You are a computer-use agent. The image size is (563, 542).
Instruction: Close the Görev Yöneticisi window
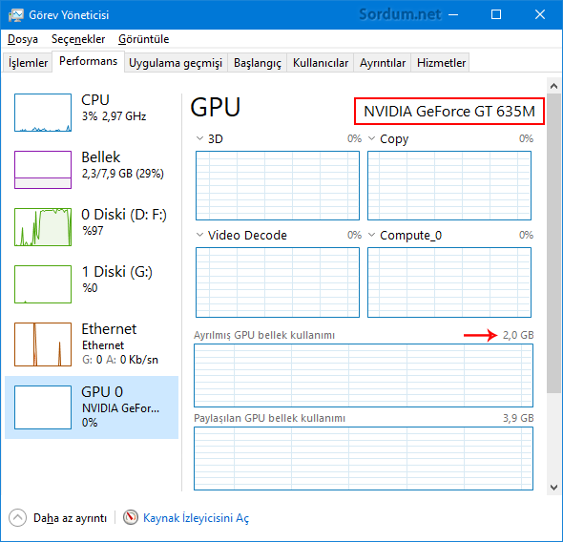point(540,14)
